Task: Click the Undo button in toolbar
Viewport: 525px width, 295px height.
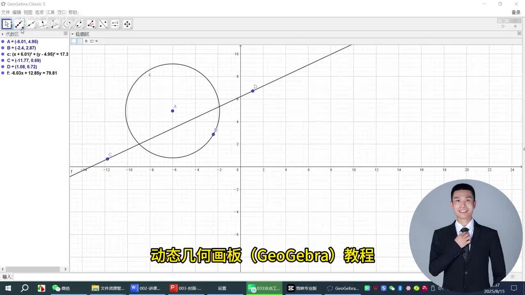Action: [x=503, y=20]
